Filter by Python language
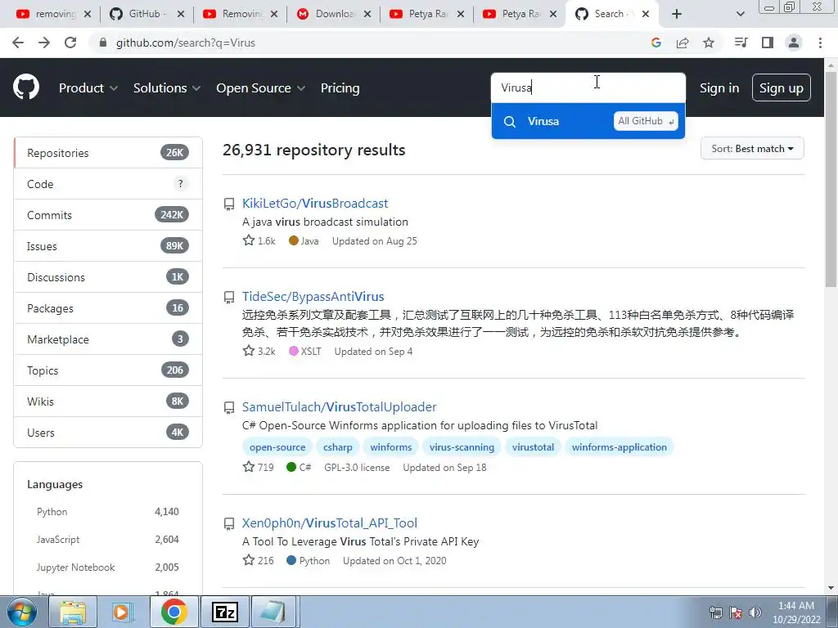The image size is (838, 628). point(107,512)
